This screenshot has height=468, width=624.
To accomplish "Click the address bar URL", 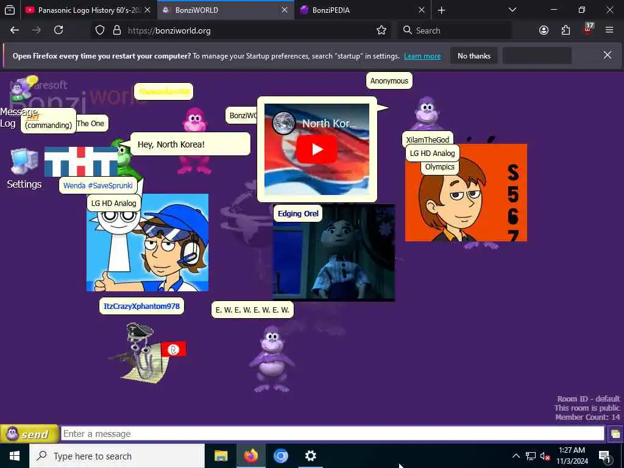I will click(169, 30).
